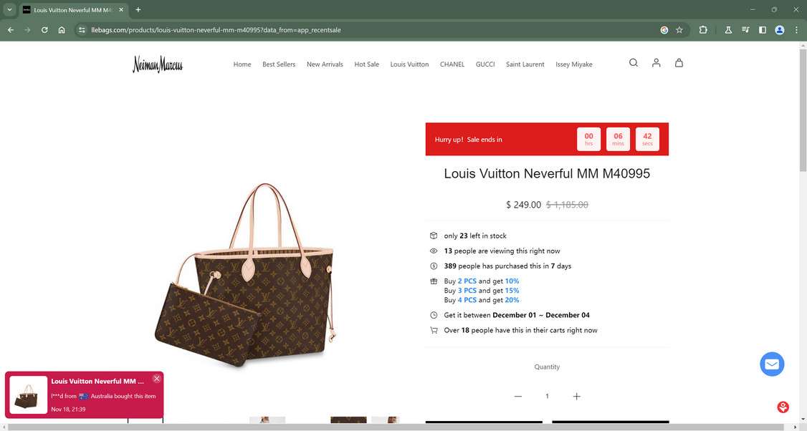Open Chrome side panel icon
Screen dimensions: 807x431
click(763, 30)
